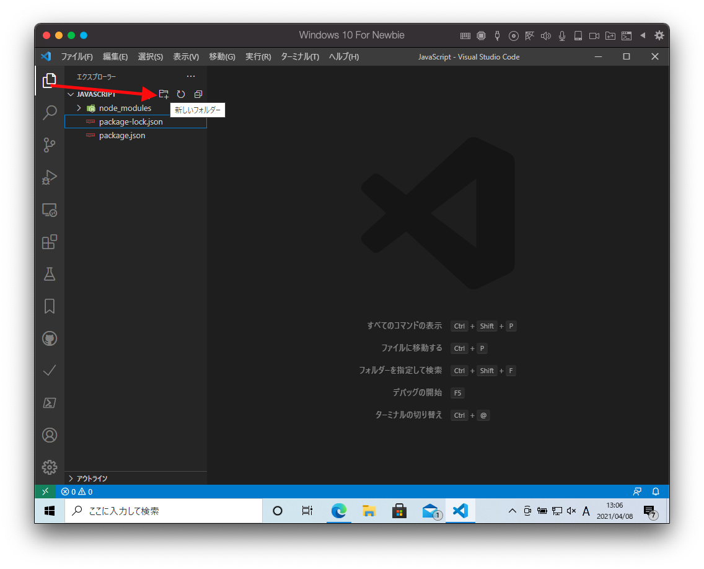Select the package-lock.json file
The height and width of the screenshot is (569, 704).
(136, 121)
